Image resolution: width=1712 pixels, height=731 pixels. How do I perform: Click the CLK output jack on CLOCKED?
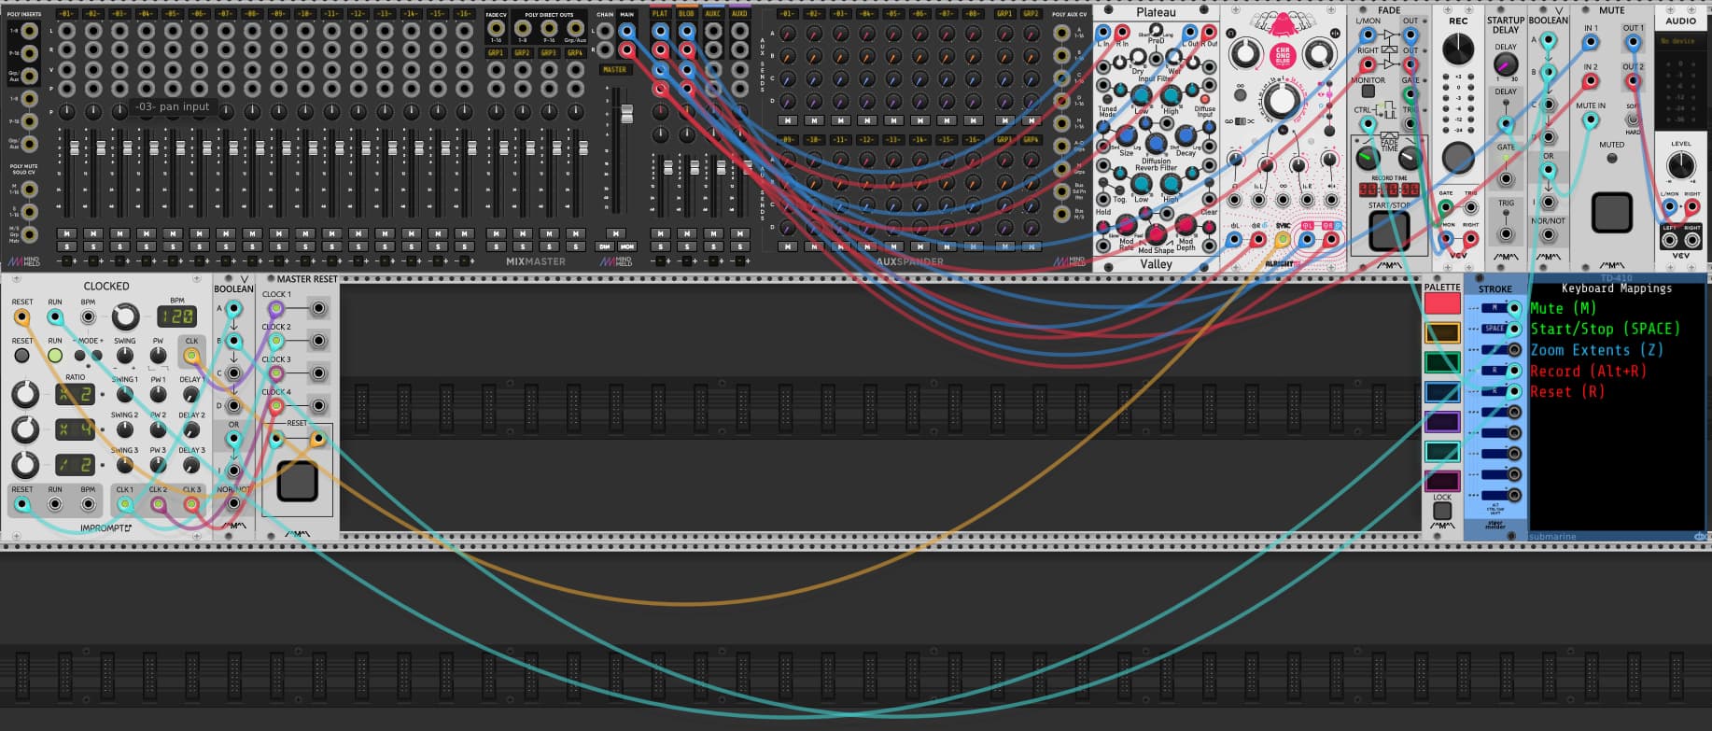(191, 356)
